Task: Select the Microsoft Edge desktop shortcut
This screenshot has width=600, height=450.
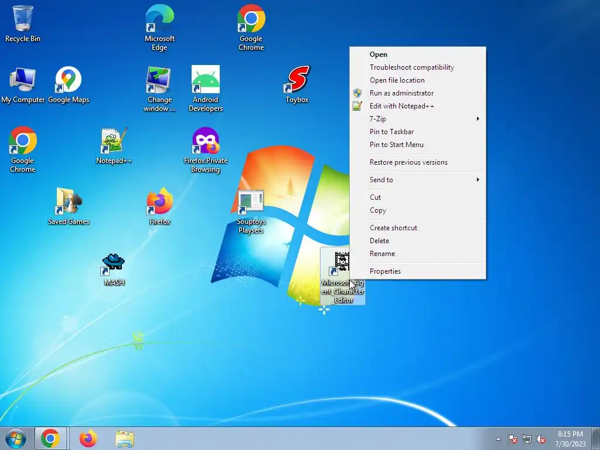Action: (x=159, y=27)
